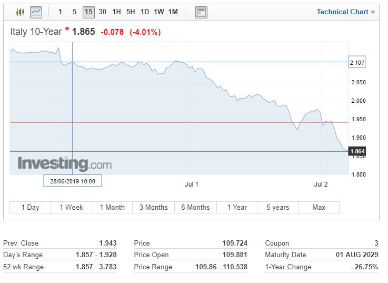Screen dimensions: 388x283
Task: Set interval to 5 minutes
Action: [x=74, y=12]
